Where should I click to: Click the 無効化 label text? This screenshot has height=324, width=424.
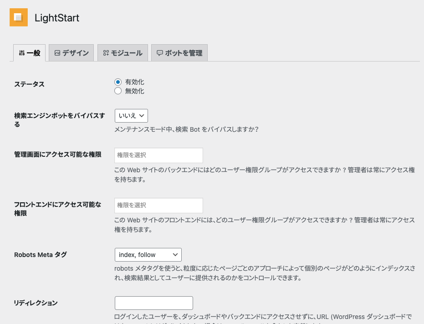(135, 91)
